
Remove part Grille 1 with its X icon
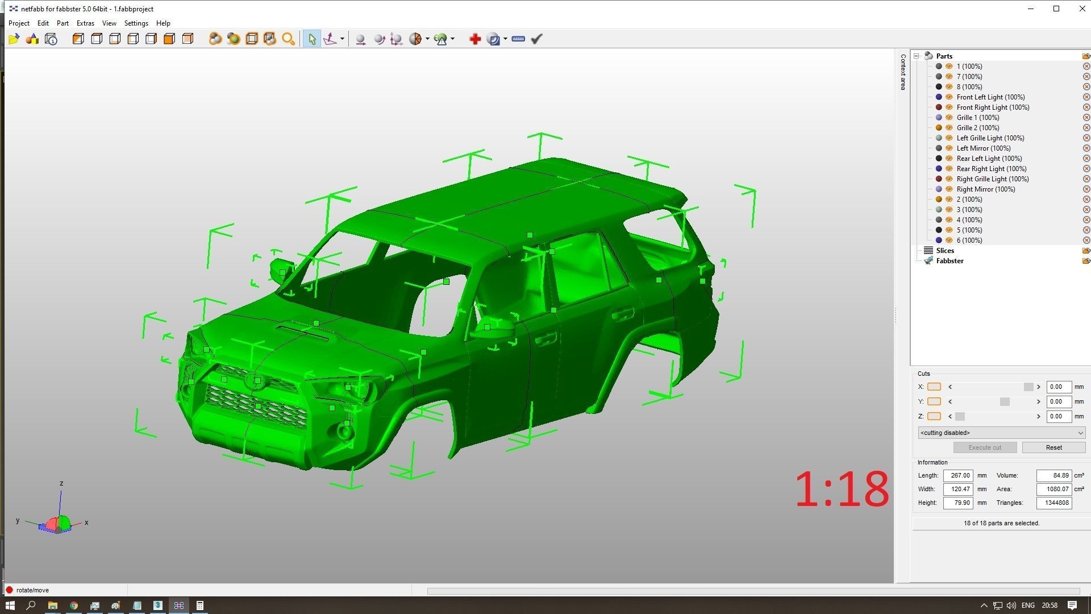click(x=1086, y=118)
